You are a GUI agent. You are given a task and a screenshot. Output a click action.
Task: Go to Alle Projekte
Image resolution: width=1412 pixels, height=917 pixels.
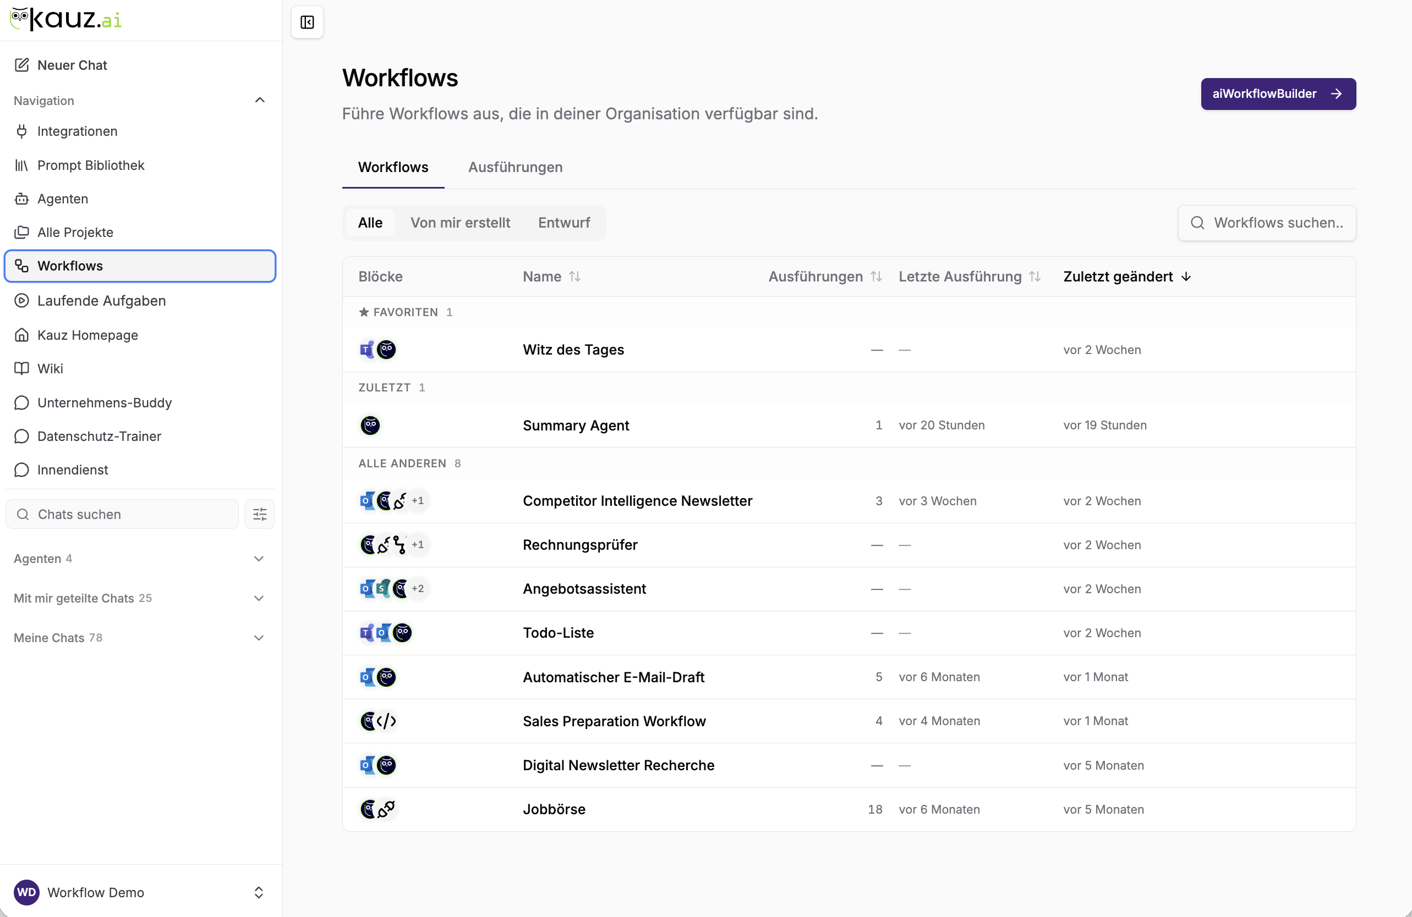pyautogui.click(x=139, y=233)
